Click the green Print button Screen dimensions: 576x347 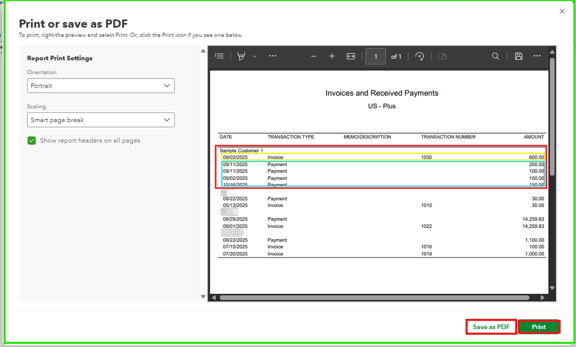539,327
